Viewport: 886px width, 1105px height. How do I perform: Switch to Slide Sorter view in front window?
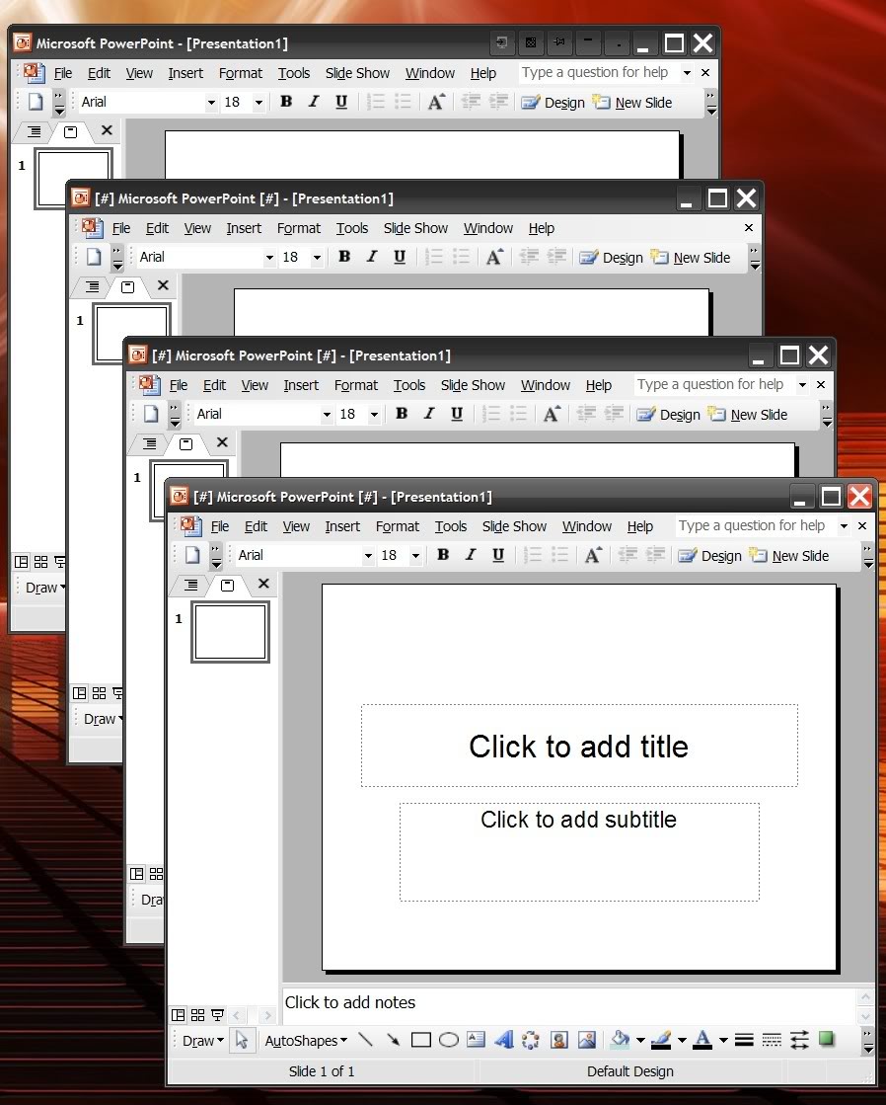198,1015
